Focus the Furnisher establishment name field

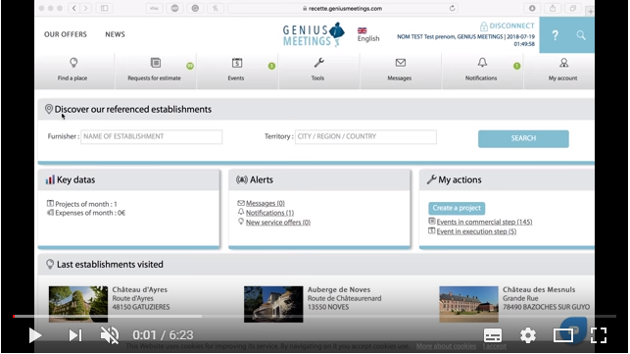152,136
